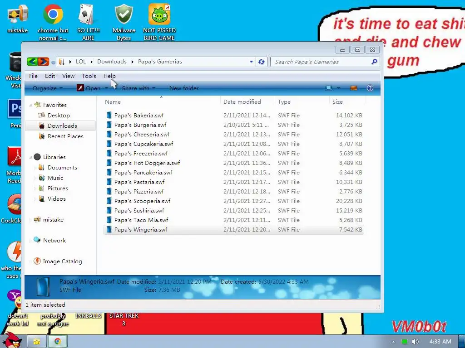Open the Help menu
465x348 pixels.
coord(109,76)
